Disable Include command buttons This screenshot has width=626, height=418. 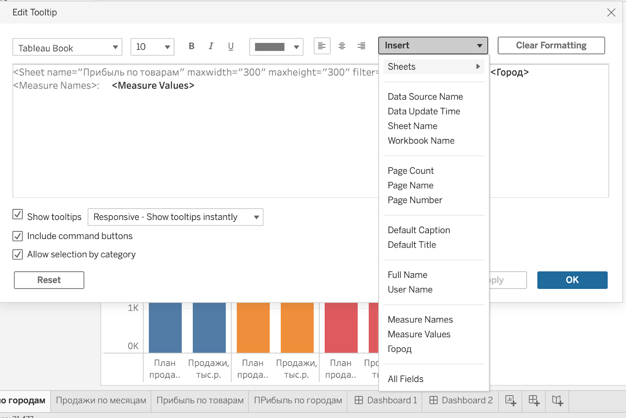18,236
